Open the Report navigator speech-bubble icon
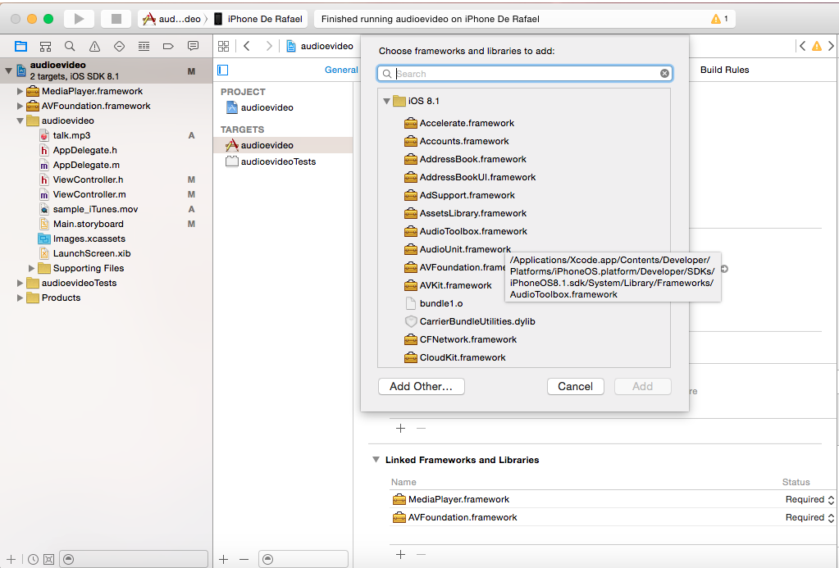Viewport: 839px width, 568px height. coord(194,47)
